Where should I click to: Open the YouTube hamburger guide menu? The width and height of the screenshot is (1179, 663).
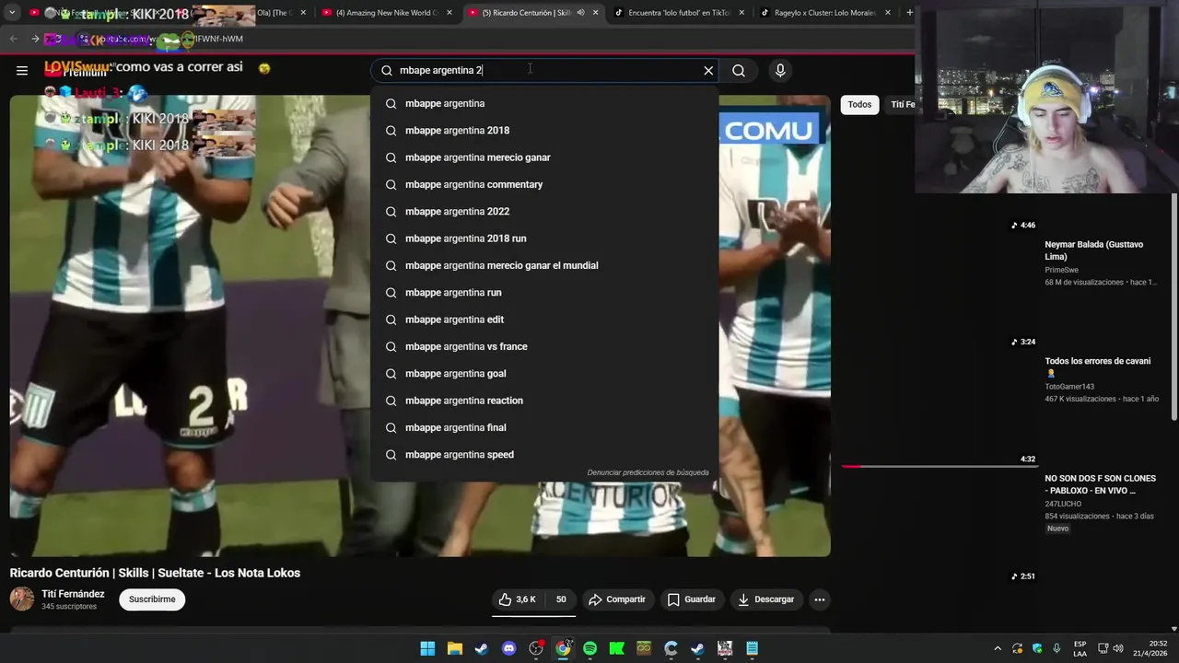pyautogui.click(x=22, y=70)
